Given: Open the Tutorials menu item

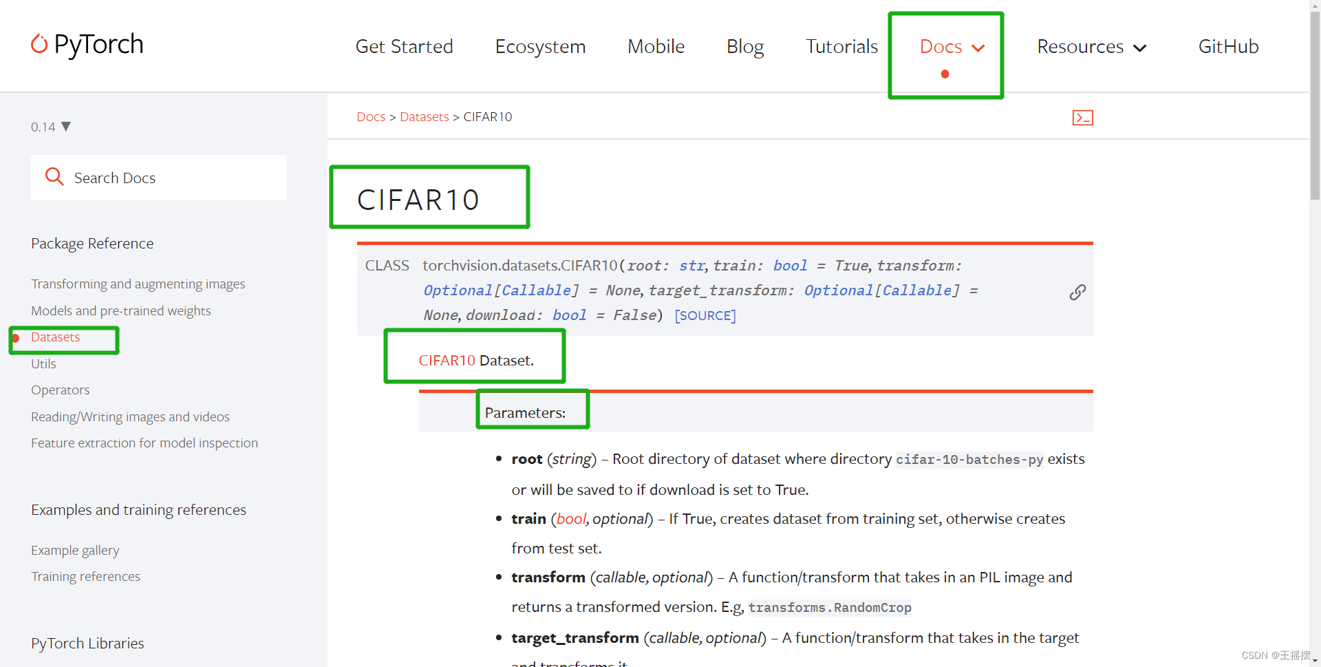Looking at the screenshot, I should point(841,47).
